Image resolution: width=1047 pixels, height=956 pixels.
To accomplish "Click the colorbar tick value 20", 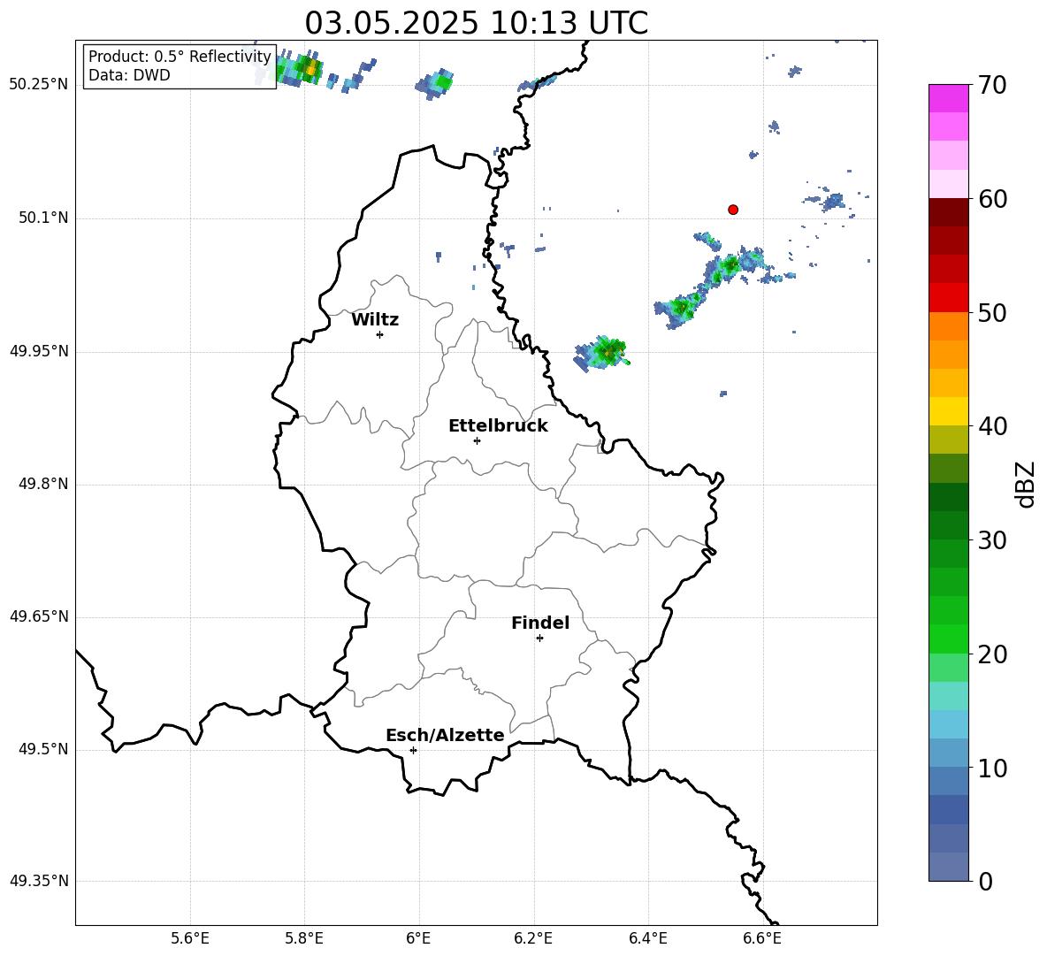I will click(x=993, y=654).
